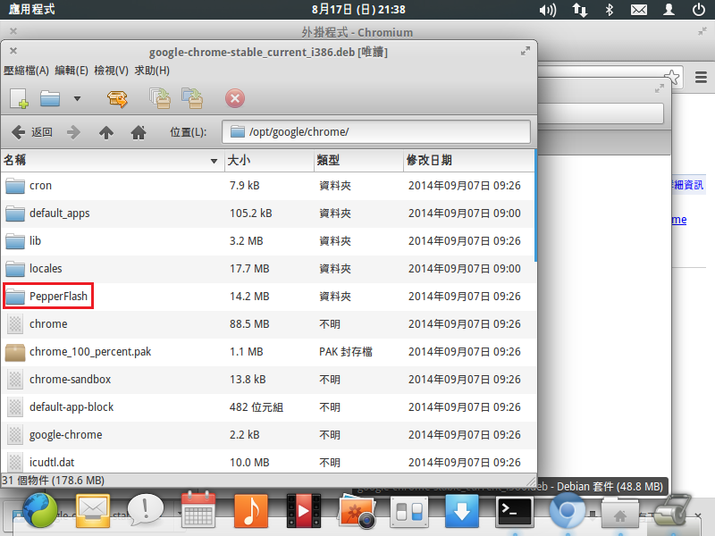Launch the chat notification dock icon

(x=146, y=509)
